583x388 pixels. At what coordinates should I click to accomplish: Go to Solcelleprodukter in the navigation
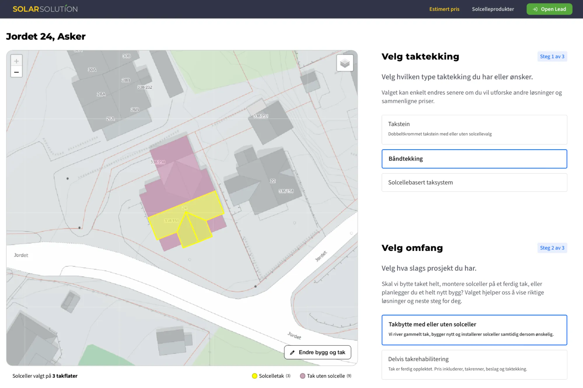click(x=493, y=9)
